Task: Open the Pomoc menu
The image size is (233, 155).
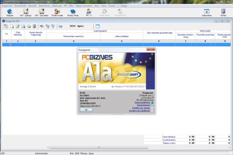Action: coord(112,6)
